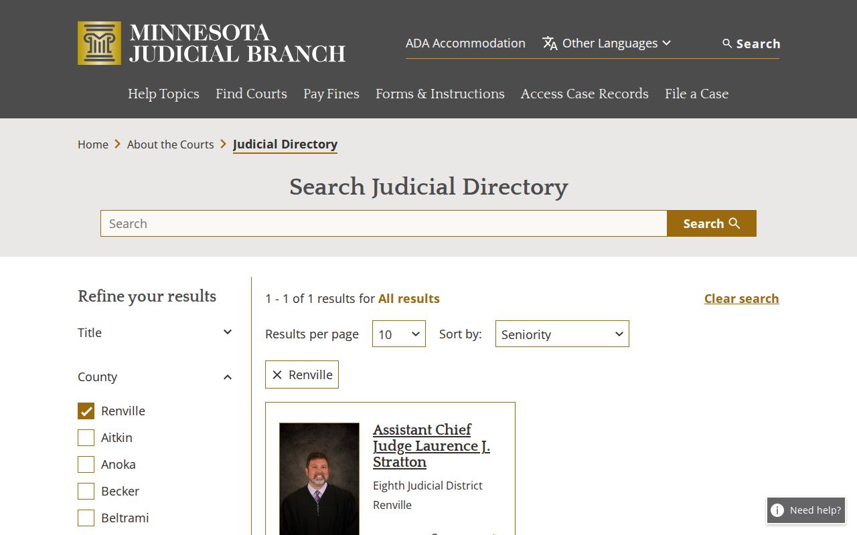Viewport: 857px width, 535px height.
Task: Uncheck the Renville county checkbox
Action: (x=86, y=411)
